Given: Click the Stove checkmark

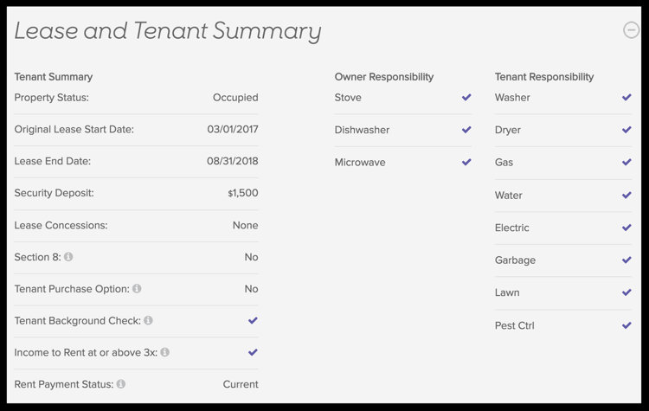Looking at the screenshot, I should (466, 97).
